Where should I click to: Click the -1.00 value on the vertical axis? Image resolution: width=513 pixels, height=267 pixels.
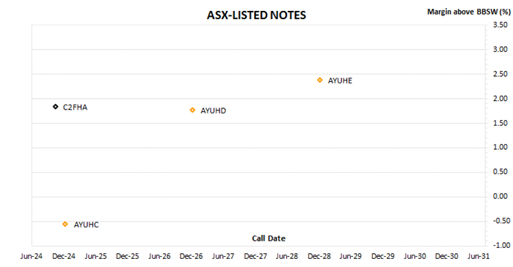tap(500, 245)
